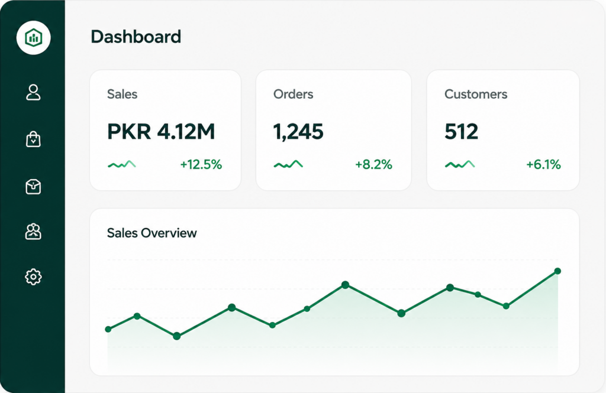This screenshot has width=606, height=393.
Task: Click the Sales Overview chart title
Action: tap(152, 233)
